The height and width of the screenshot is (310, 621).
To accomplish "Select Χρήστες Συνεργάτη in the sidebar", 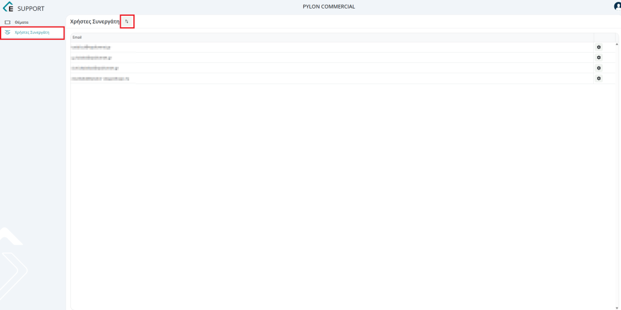I will 32,32.
